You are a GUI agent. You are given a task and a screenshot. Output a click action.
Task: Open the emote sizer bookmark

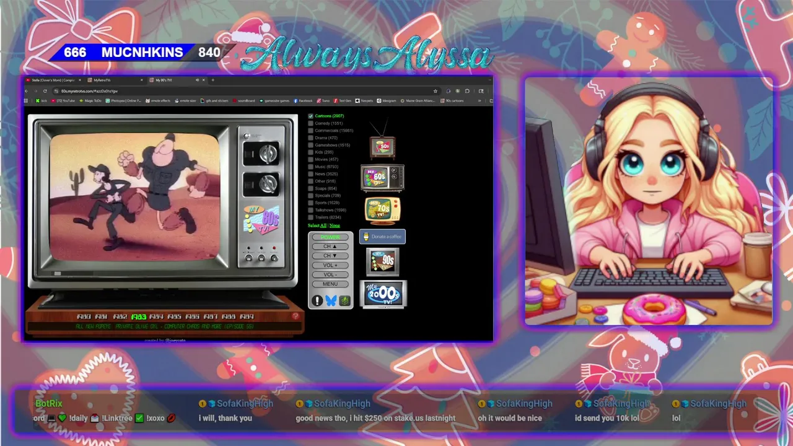pos(185,100)
